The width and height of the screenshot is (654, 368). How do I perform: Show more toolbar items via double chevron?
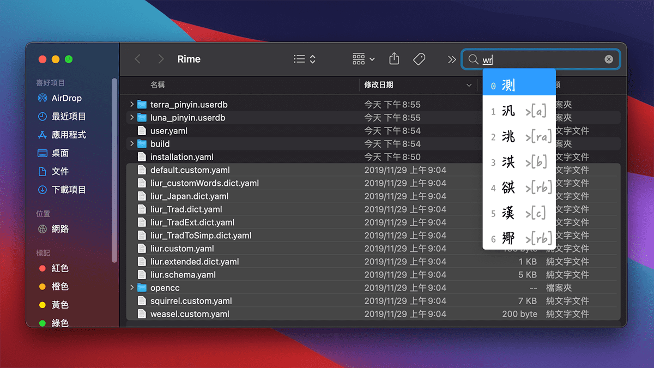(x=451, y=59)
